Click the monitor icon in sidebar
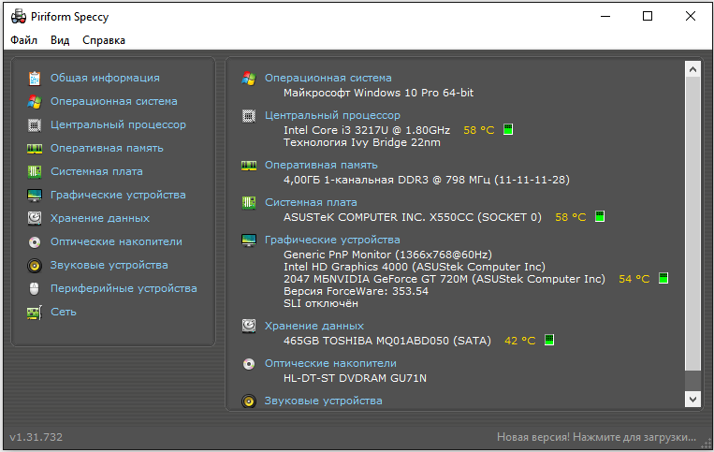The width and height of the screenshot is (714, 452). [x=35, y=196]
